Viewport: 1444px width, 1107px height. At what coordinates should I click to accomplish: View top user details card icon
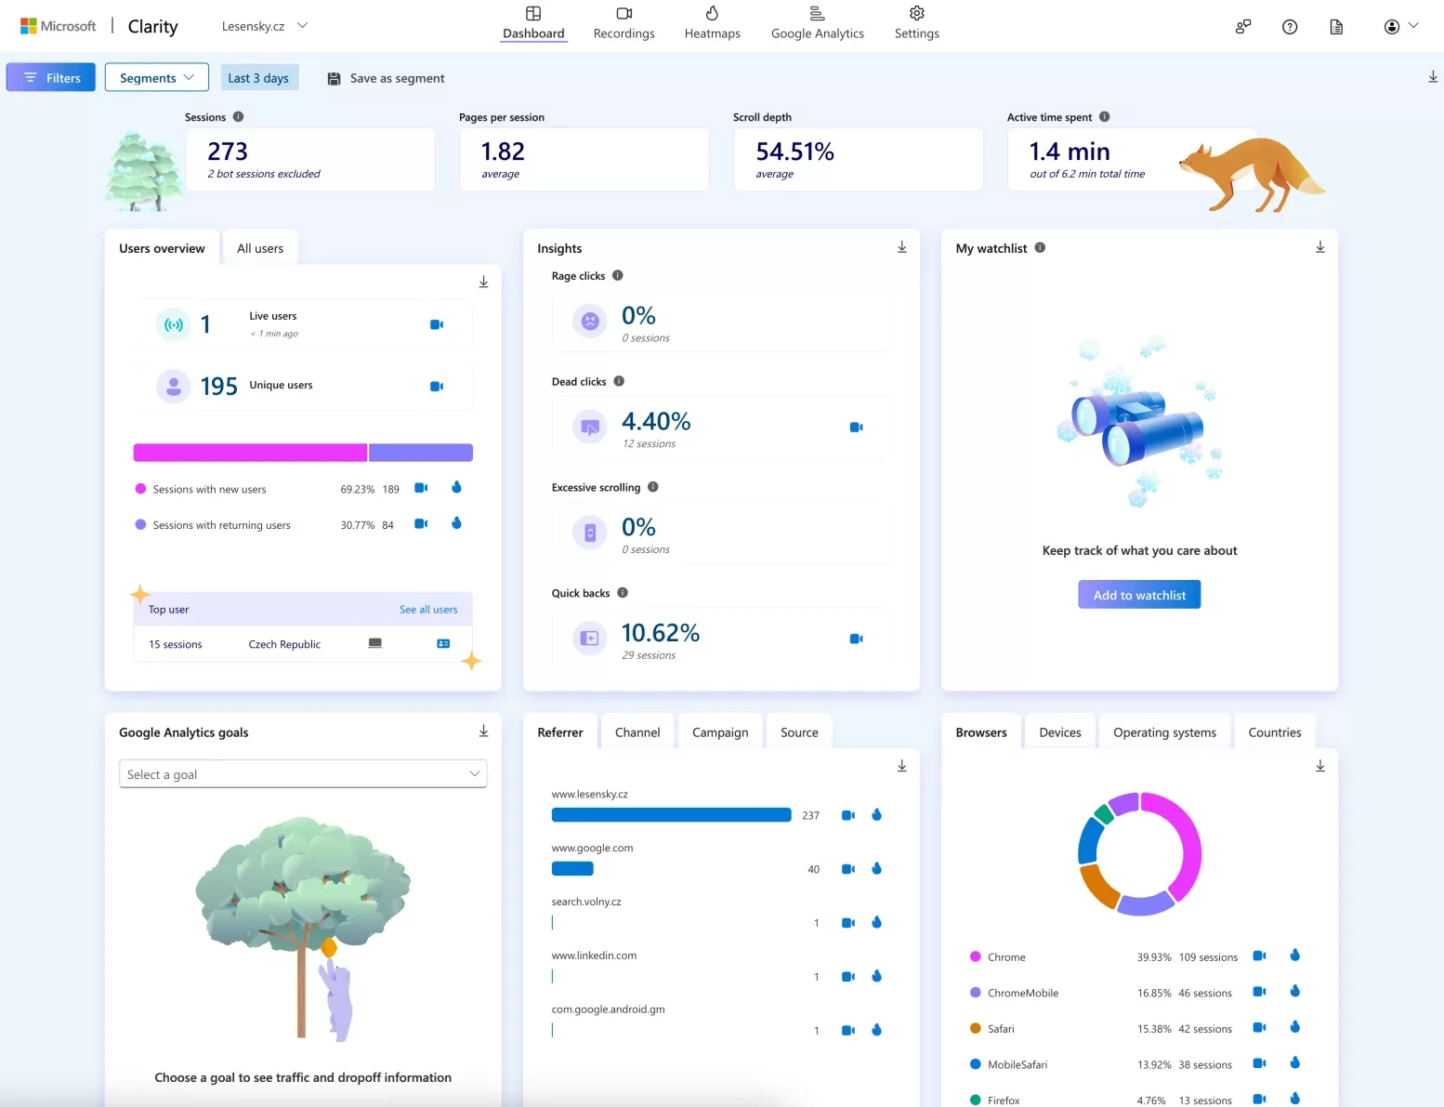pyautogui.click(x=443, y=643)
